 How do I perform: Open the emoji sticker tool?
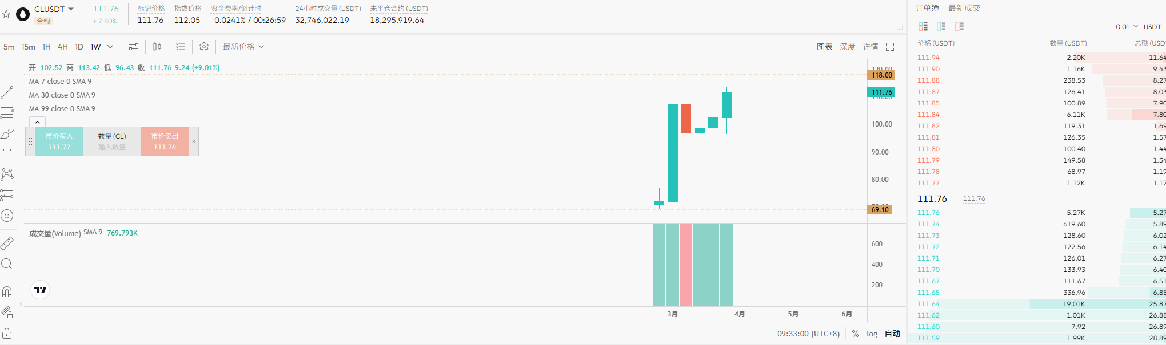pos(7,216)
